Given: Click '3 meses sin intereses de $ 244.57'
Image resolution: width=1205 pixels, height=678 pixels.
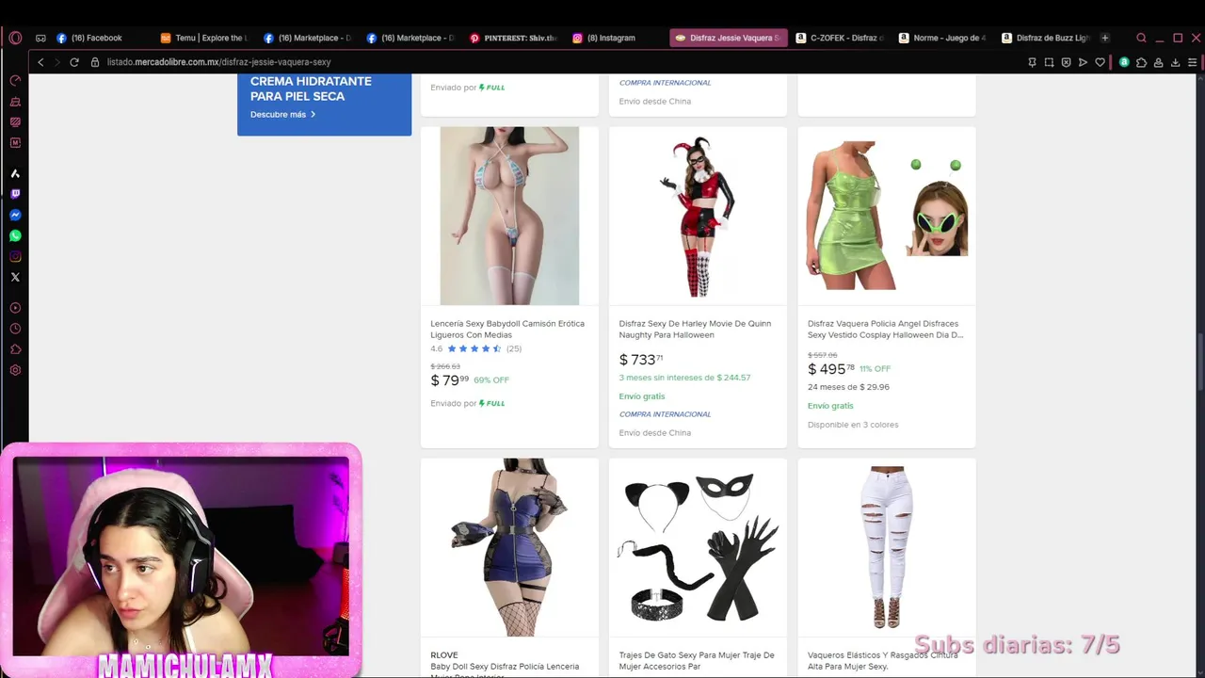Looking at the screenshot, I should click(684, 378).
